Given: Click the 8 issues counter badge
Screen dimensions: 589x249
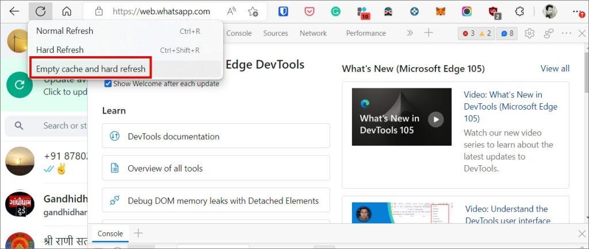Looking at the screenshot, I should (x=507, y=33).
